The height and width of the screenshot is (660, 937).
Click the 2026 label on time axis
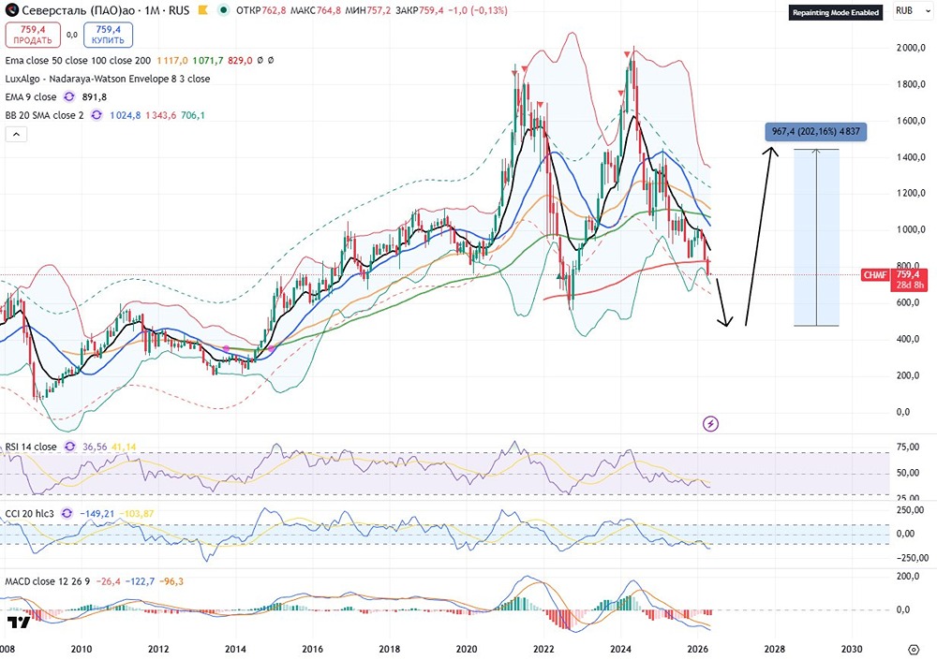(697, 650)
